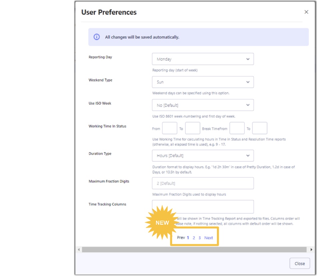Go to the Prev page link

(181, 237)
